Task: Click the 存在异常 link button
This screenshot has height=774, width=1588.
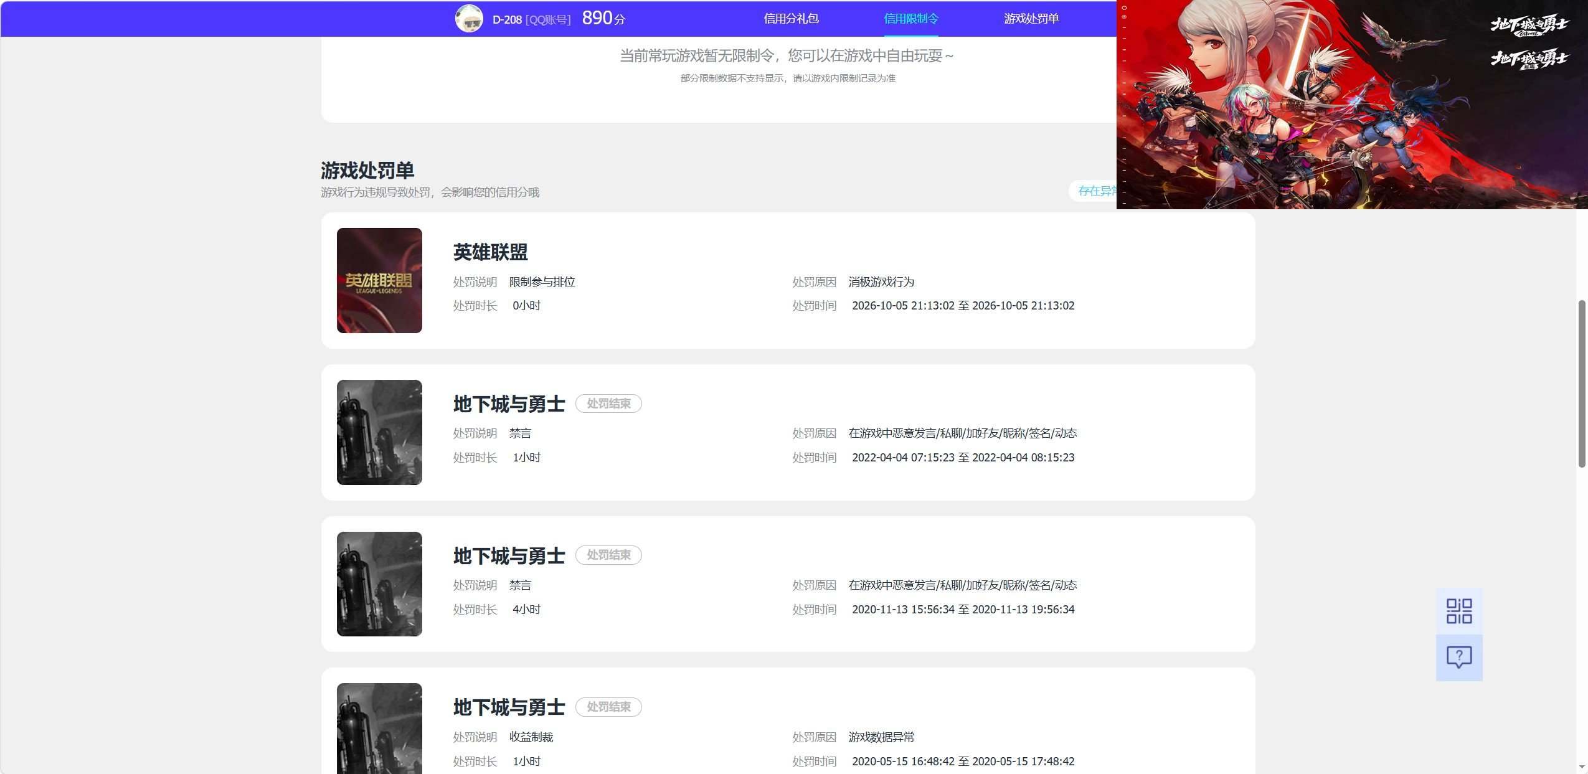Action: tap(1094, 191)
